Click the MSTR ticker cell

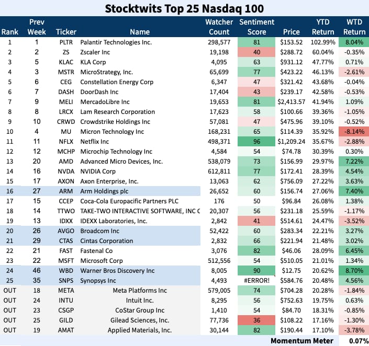pyautogui.click(x=66, y=72)
